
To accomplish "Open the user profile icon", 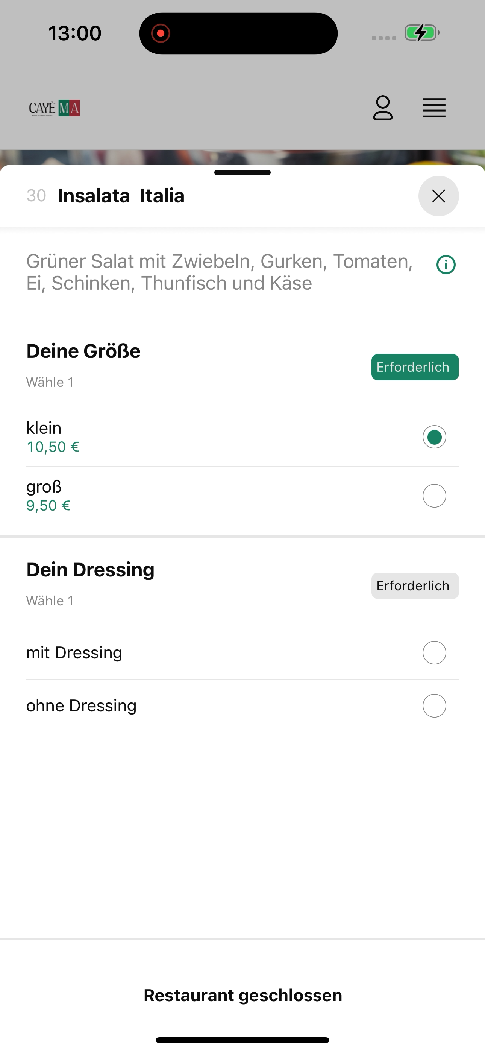I will point(382,108).
